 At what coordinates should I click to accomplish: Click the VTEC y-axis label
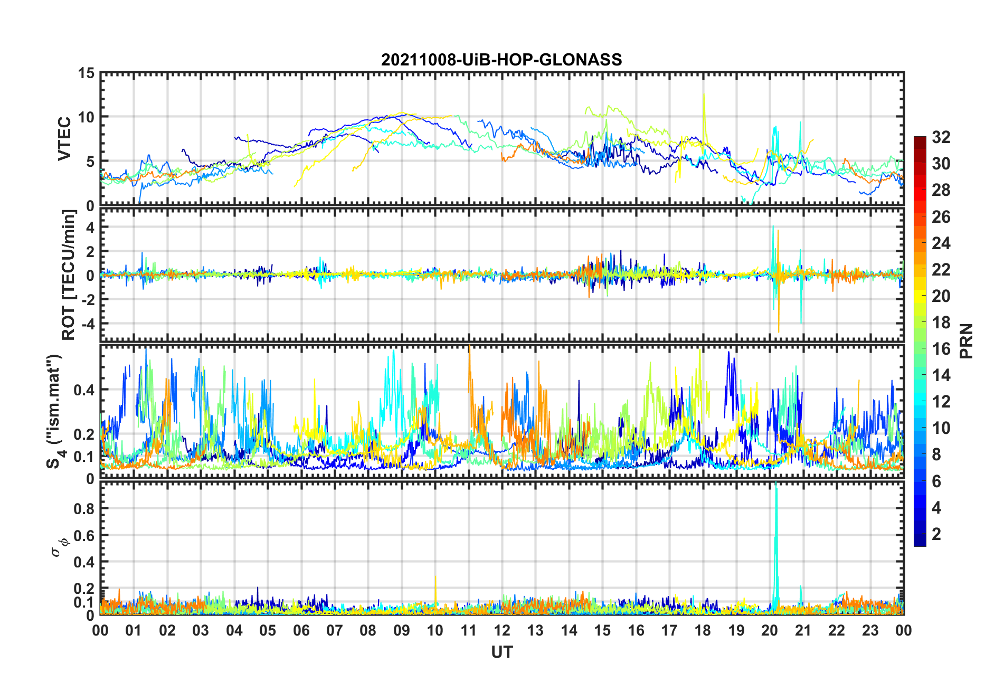pyautogui.click(x=64, y=139)
